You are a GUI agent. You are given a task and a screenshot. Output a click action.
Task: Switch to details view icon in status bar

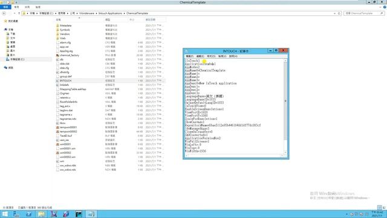(380, 207)
